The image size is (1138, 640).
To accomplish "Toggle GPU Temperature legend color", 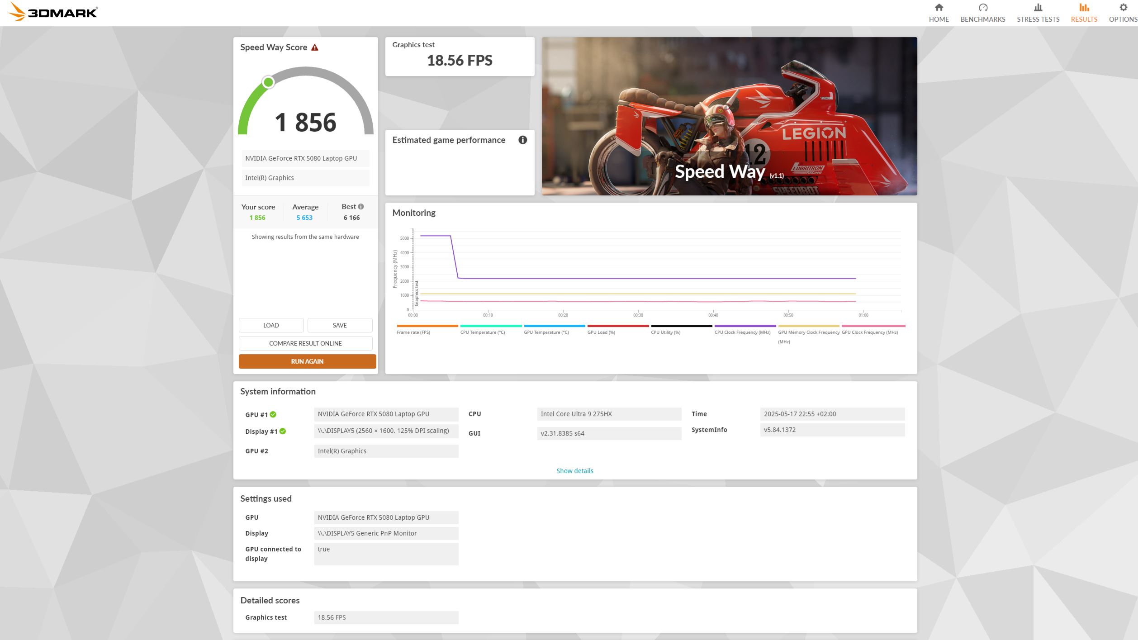I will (555, 326).
